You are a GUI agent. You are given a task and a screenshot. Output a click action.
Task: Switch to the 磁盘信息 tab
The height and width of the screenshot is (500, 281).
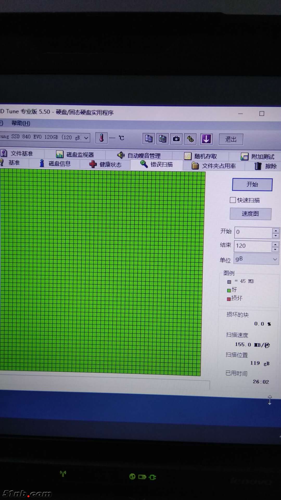pos(55,164)
